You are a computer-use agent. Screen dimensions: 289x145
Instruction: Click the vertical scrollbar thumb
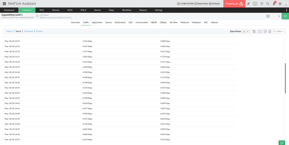(x=285, y=78)
